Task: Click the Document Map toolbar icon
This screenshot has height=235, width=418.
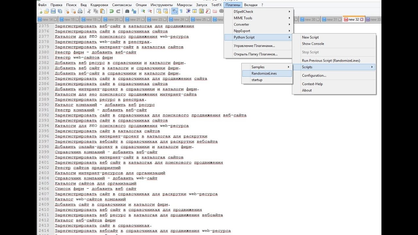Action: click(x=201, y=11)
